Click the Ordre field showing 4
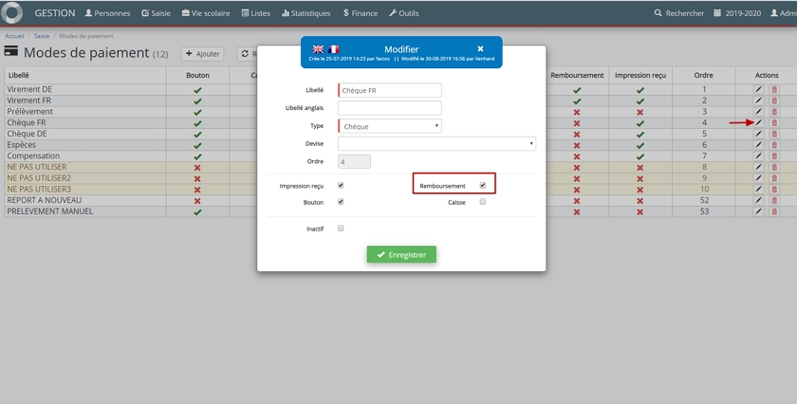This screenshot has height=404, width=797. click(x=354, y=161)
